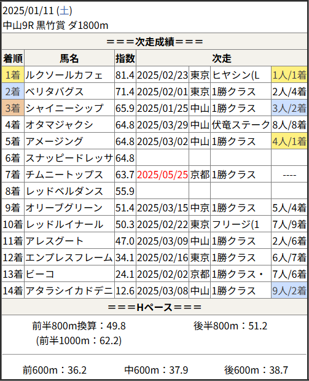Click the 次走 column header

(x=222, y=58)
